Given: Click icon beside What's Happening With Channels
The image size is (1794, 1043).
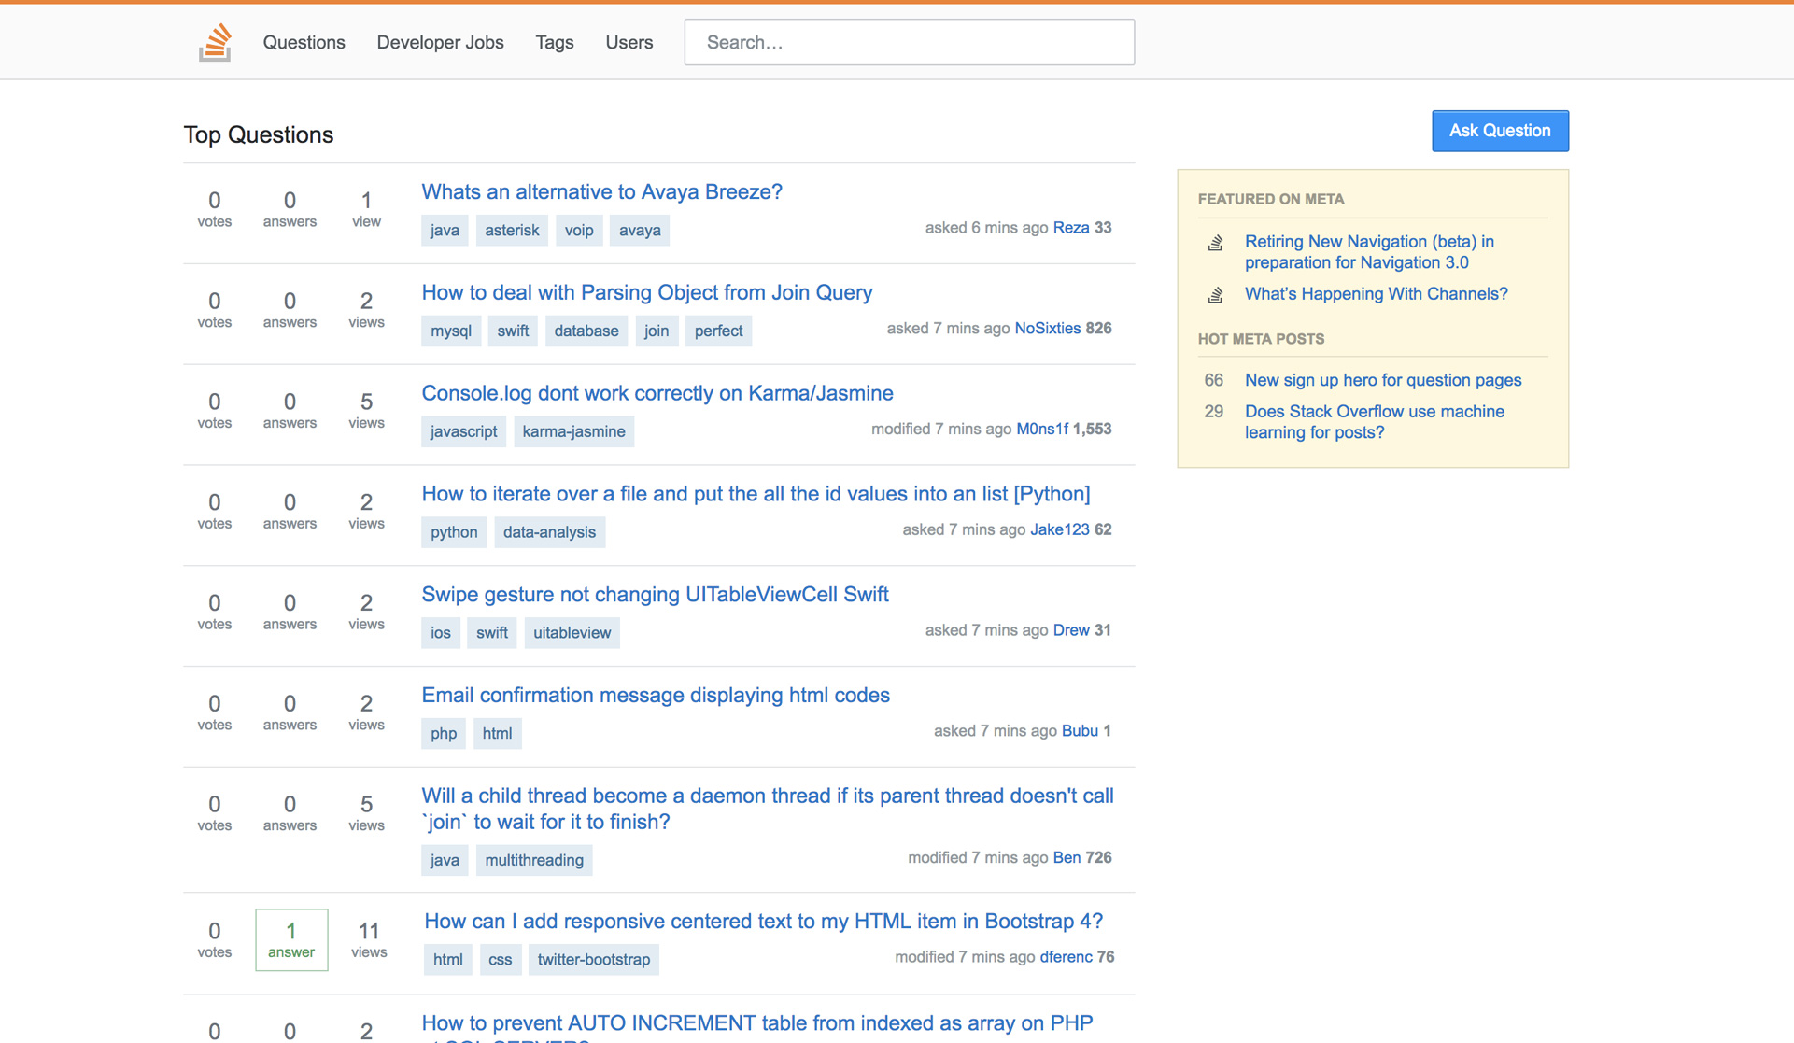Looking at the screenshot, I should (1215, 295).
